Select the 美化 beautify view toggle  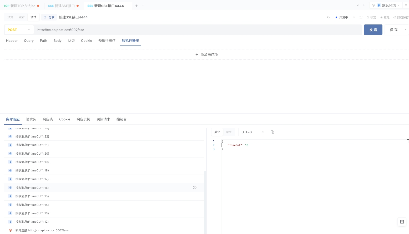point(217,132)
